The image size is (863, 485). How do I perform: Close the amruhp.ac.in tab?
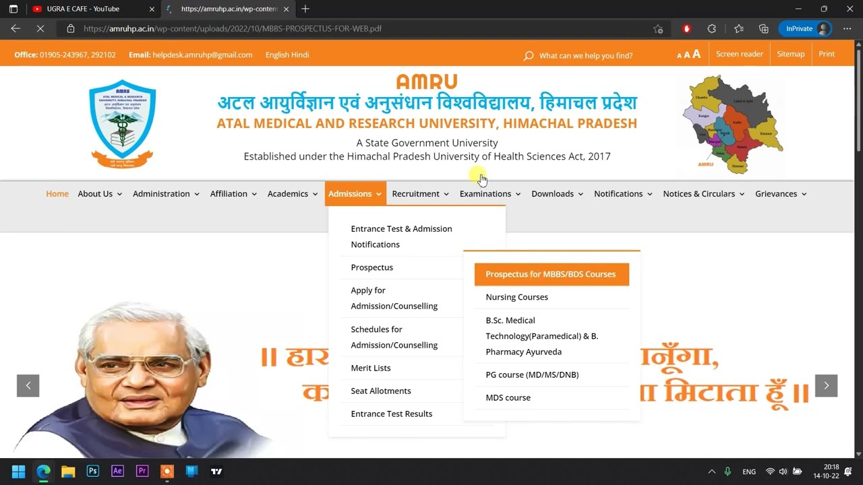(x=288, y=9)
